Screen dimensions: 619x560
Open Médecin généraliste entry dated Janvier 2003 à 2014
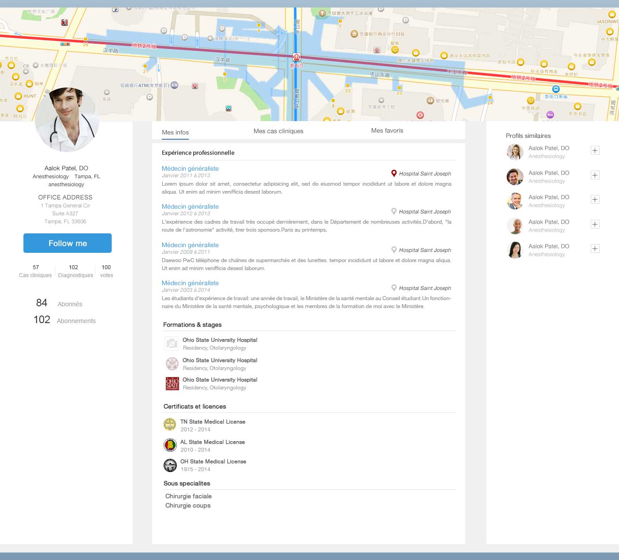click(190, 283)
